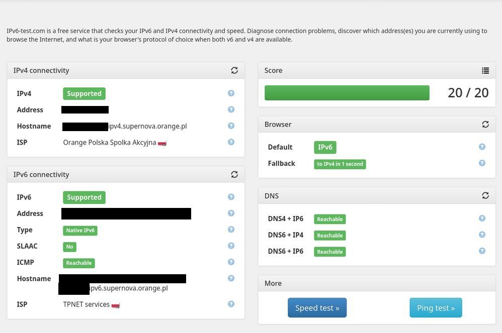This screenshot has height=333, width=502.
Task: Open help for the SLAAC row
Action: click(231, 246)
